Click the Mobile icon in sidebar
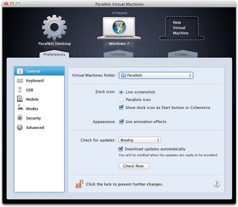This screenshot has height=207, width=238. click(20, 99)
